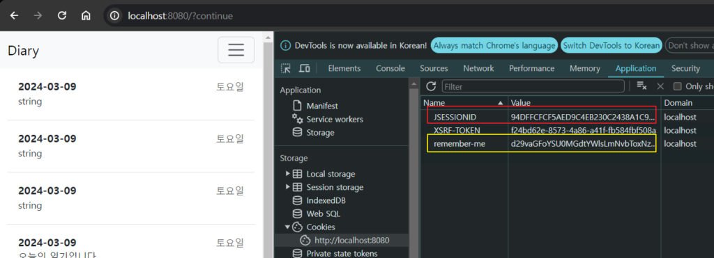The height and width of the screenshot is (258, 714).
Task: Click the JSESSIONID value 94DFFCFCF5AED9C4EB230C2438A1C9
Action: (x=584, y=118)
